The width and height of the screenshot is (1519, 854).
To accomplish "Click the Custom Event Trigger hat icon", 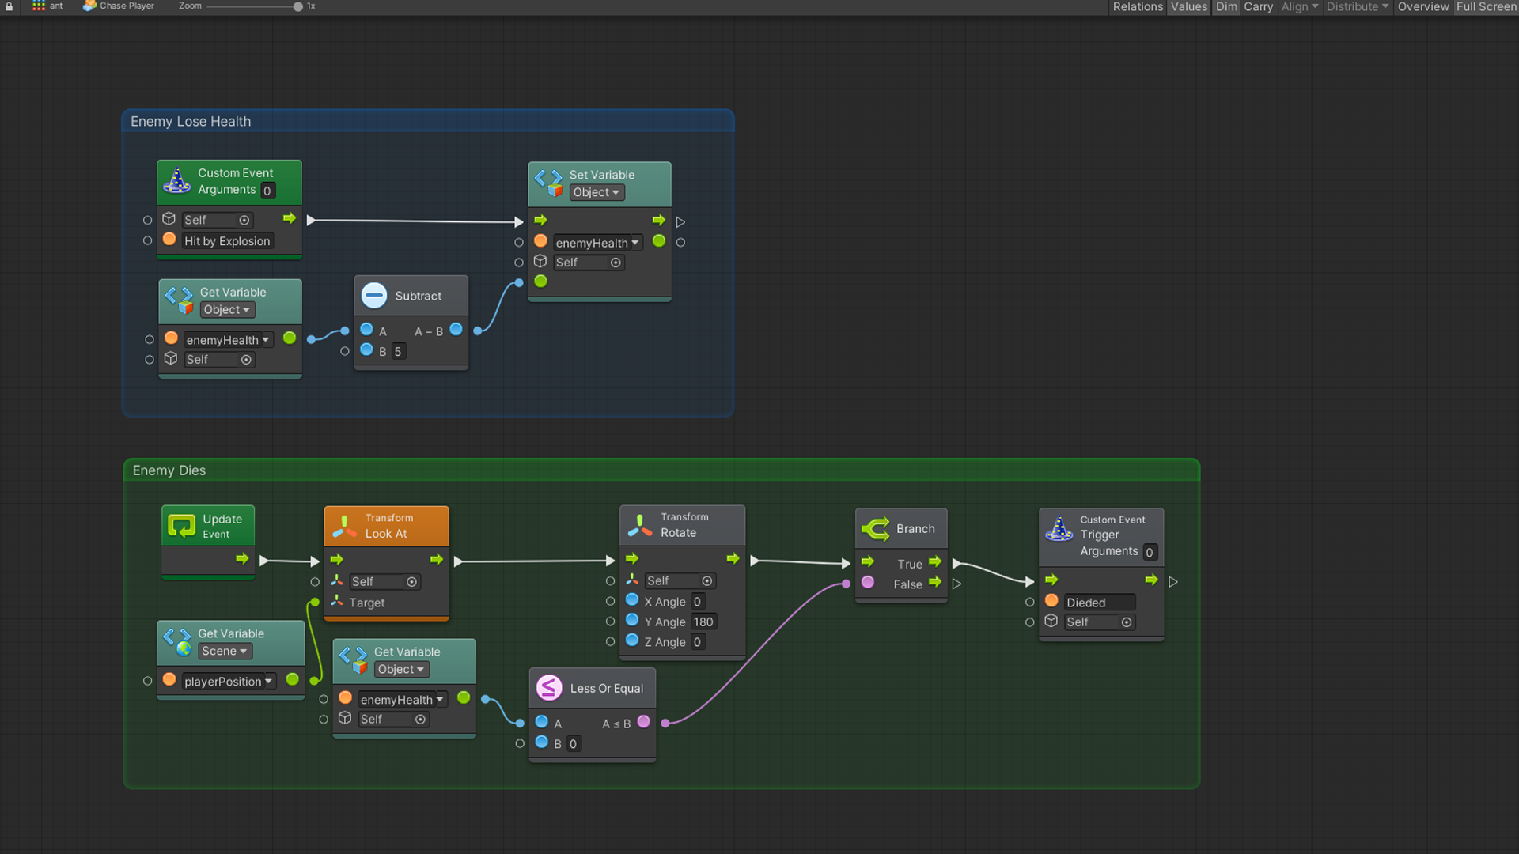I will (1059, 528).
